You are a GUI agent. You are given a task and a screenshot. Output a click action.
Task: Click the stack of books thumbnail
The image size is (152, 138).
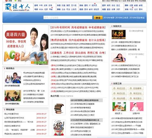[59, 107]
